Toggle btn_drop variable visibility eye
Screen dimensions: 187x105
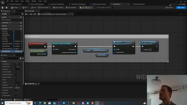[x=21, y=31]
